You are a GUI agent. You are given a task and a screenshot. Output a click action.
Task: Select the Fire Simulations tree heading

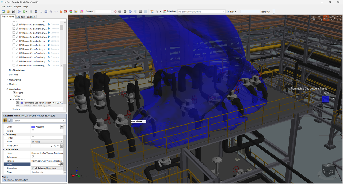click(17, 70)
